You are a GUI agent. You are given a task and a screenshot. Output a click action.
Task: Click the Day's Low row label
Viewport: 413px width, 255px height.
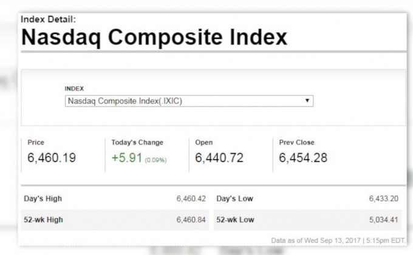pos(234,199)
